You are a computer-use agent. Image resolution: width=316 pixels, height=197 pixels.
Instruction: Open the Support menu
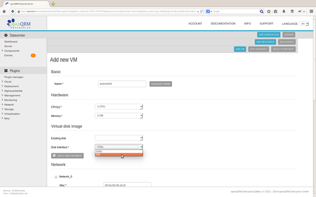[266, 24]
